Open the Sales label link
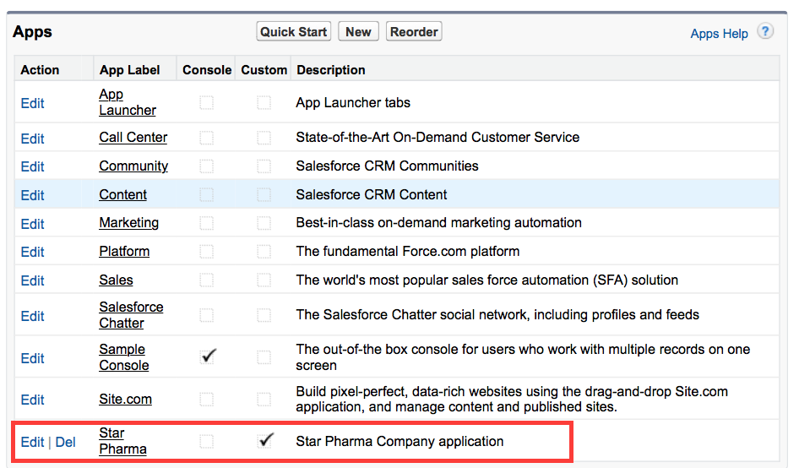 [116, 280]
